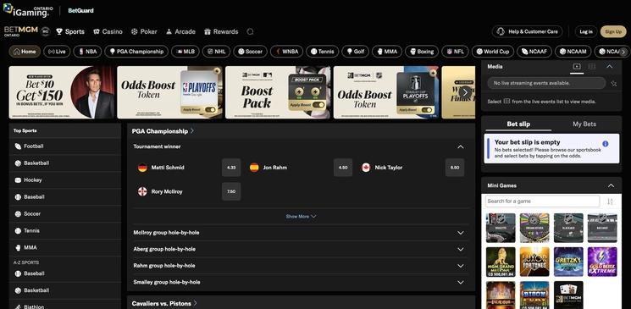631x309 pixels.
Task: Click the bet slip info icon
Action: coord(606,144)
